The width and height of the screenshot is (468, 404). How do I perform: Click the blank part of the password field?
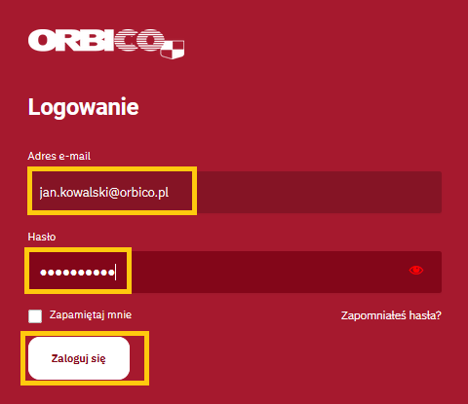click(x=266, y=272)
